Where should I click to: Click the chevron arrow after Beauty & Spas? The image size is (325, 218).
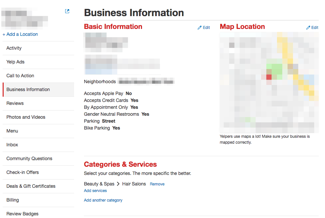(x=118, y=184)
